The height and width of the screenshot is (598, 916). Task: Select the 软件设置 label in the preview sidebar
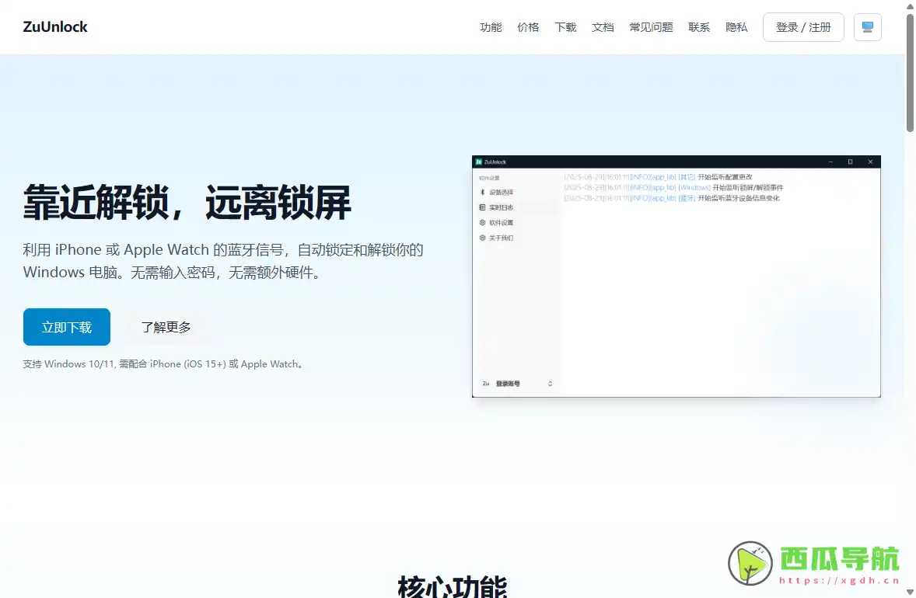pyautogui.click(x=502, y=222)
